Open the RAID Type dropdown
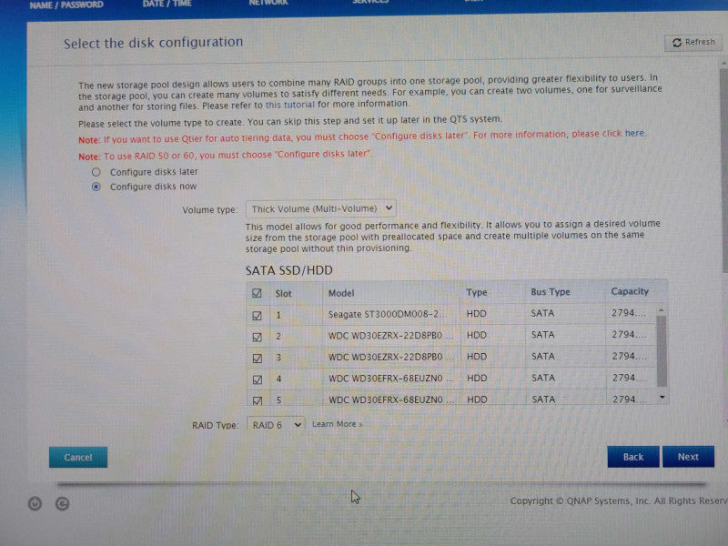This screenshot has width=728, height=546. tap(276, 425)
